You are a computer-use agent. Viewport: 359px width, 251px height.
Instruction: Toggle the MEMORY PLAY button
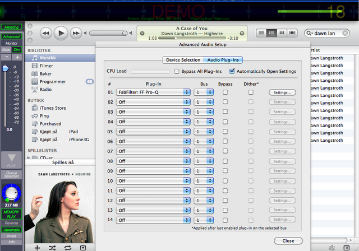click(11, 214)
